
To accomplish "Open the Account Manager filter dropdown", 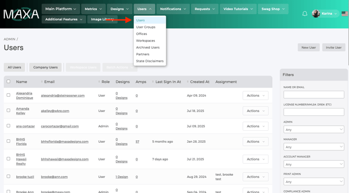I will pos(313,164).
